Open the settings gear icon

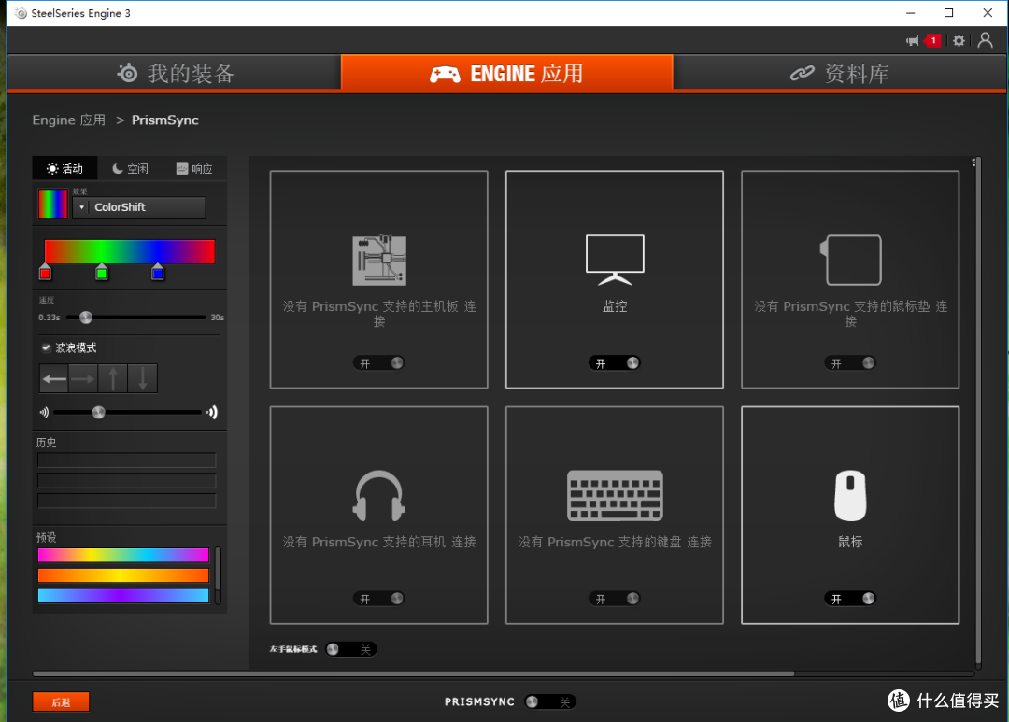pyautogui.click(x=959, y=40)
